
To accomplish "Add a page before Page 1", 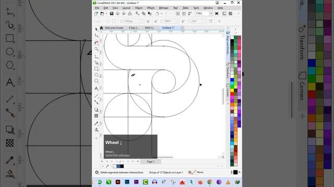I will [x=102, y=162].
